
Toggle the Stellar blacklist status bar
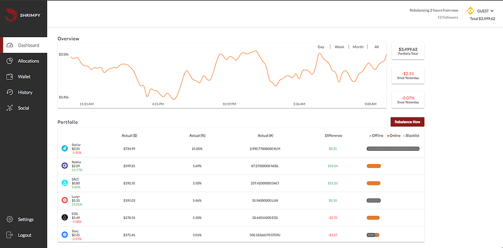[x=393, y=149]
